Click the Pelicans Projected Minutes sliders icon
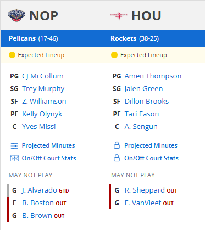This screenshot has height=230, width=205. pos(14,146)
